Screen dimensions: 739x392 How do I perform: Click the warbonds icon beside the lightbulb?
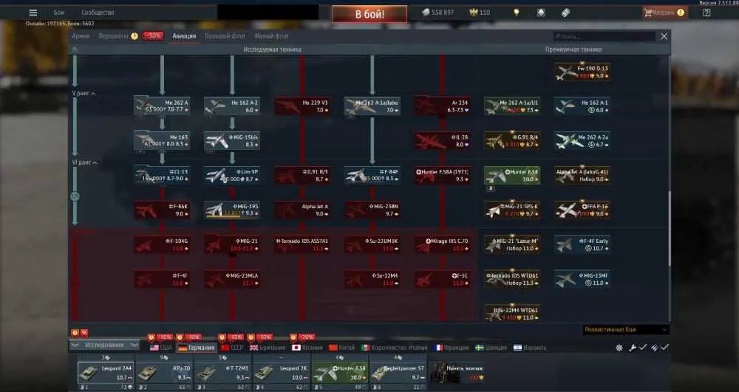point(541,13)
